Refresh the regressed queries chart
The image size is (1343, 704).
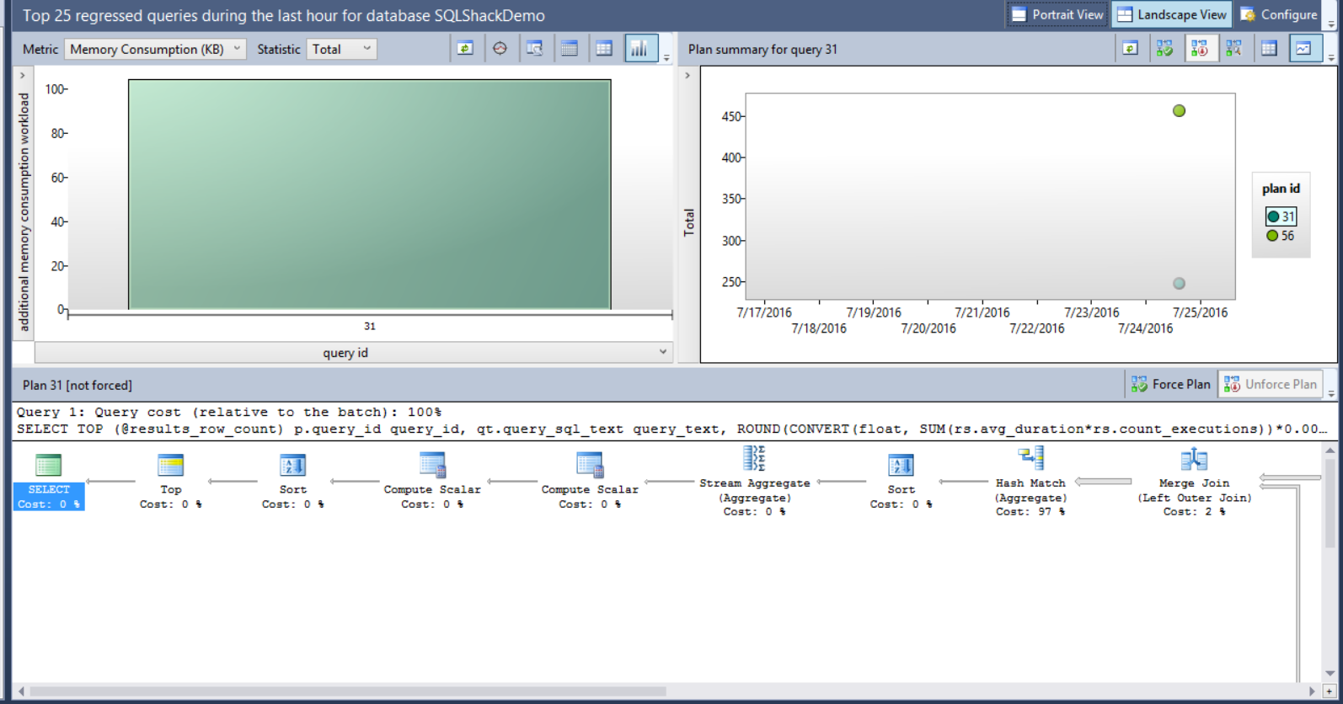point(465,49)
